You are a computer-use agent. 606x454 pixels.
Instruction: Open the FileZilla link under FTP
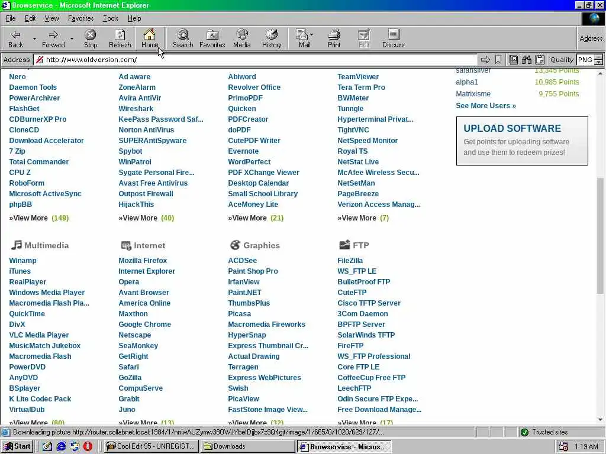[350, 261]
